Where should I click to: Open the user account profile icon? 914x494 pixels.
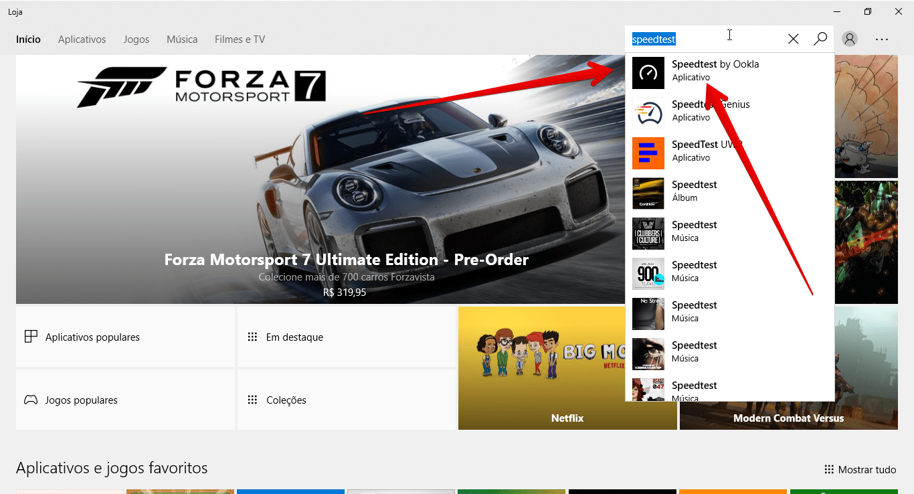[850, 39]
